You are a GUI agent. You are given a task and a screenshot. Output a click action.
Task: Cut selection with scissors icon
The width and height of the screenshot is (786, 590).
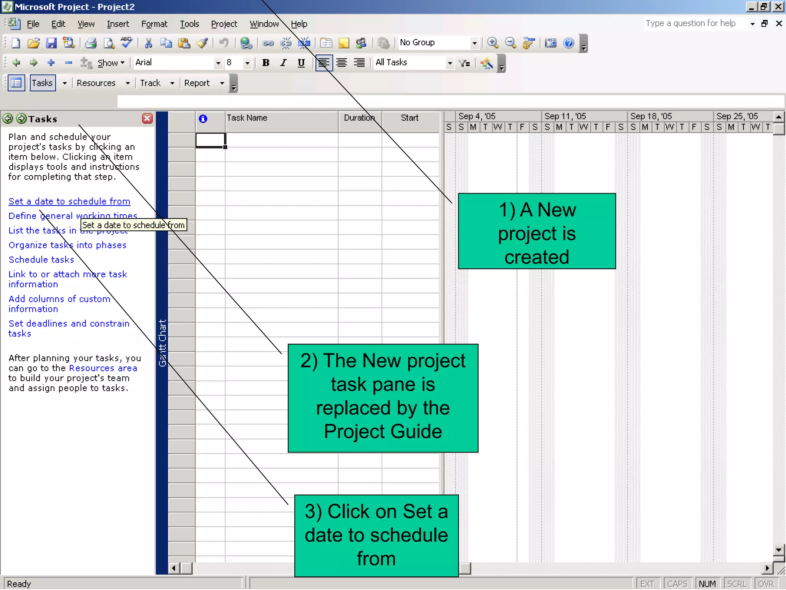149,43
